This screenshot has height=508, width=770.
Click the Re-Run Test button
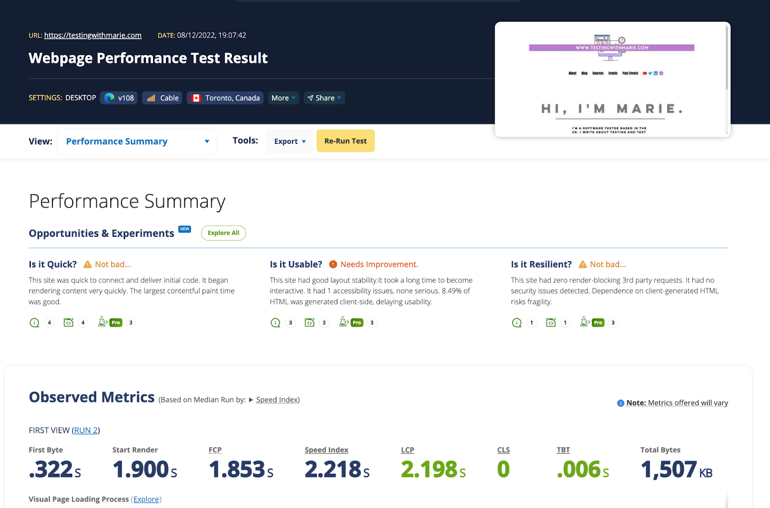346,141
